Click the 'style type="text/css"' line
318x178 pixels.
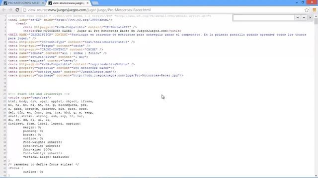tap(30, 98)
